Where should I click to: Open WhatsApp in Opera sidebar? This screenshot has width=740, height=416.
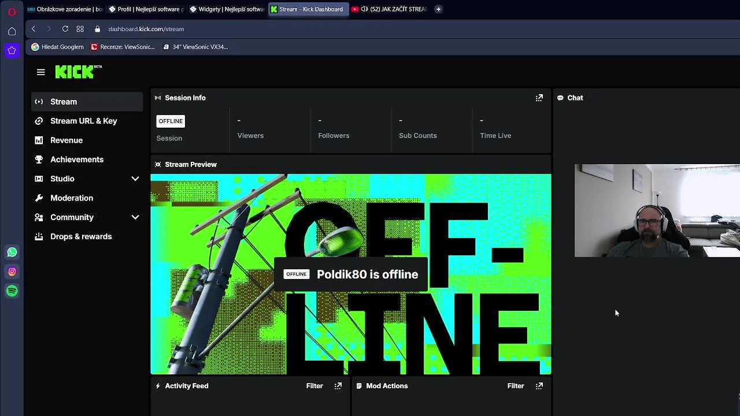coord(12,252)
